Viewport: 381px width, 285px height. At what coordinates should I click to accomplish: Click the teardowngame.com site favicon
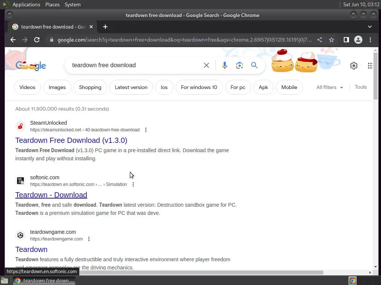pyautogui.click(x=20, y=235)
